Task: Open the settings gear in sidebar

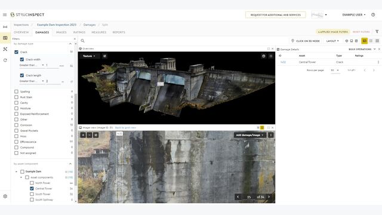Action: tap(5, 196)
